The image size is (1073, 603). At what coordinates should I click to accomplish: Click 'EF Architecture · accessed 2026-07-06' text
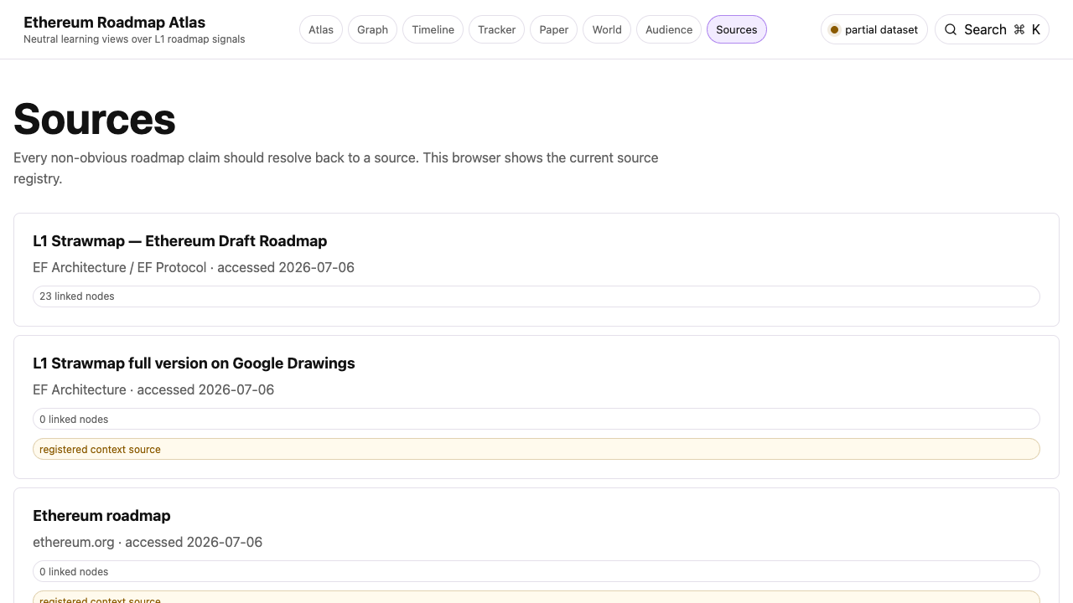pos(153,390)
